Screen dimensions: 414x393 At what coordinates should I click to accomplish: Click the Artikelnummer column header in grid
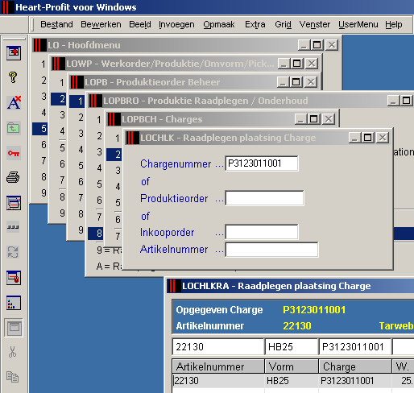pyautogui.click(x=218, y=366)
